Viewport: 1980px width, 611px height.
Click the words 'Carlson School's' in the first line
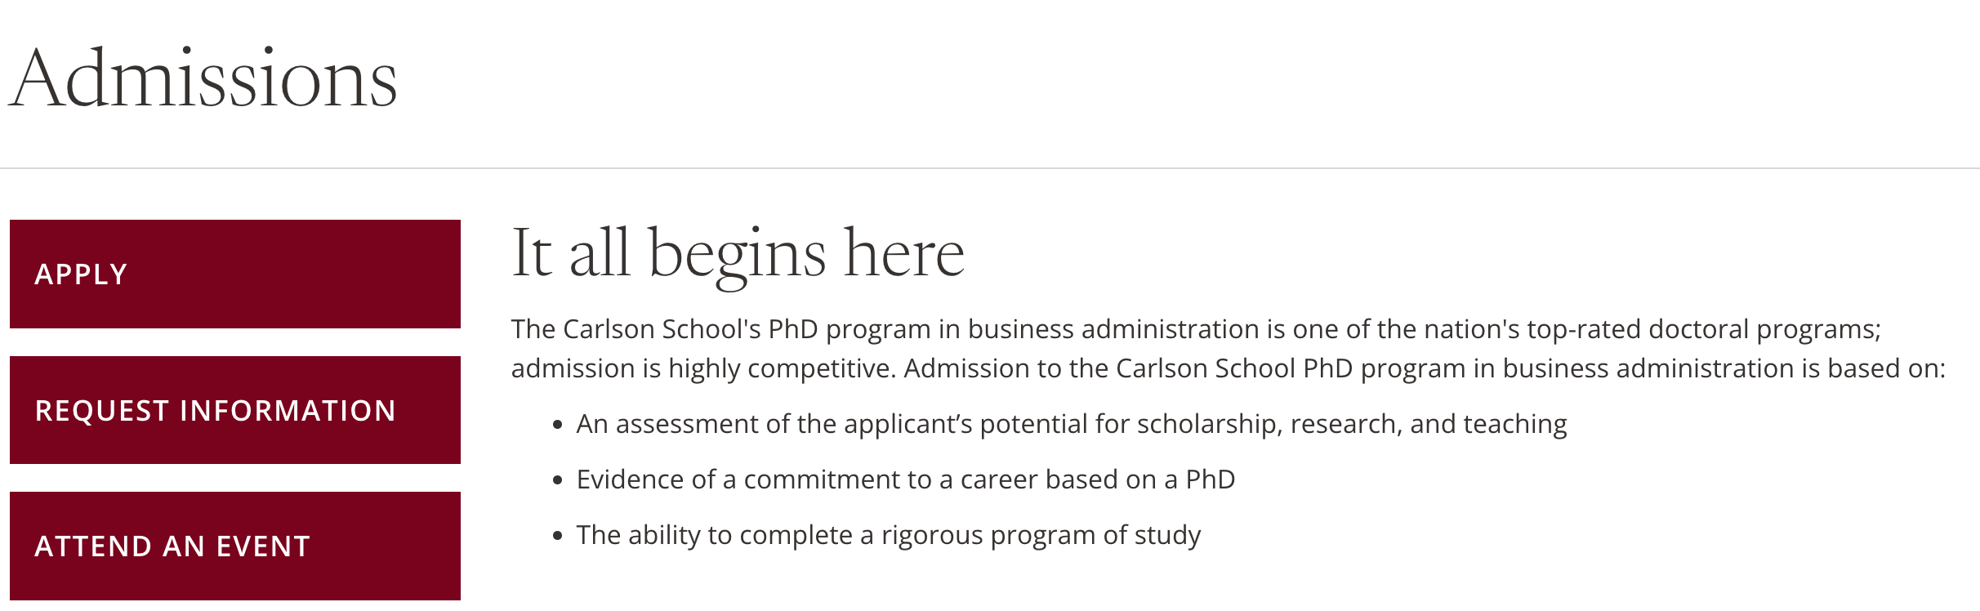tap(662, 329)
